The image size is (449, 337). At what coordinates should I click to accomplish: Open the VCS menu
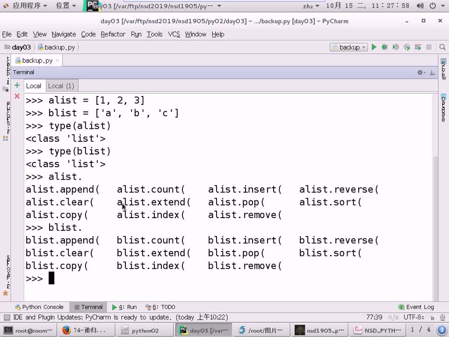pos(174,34)
